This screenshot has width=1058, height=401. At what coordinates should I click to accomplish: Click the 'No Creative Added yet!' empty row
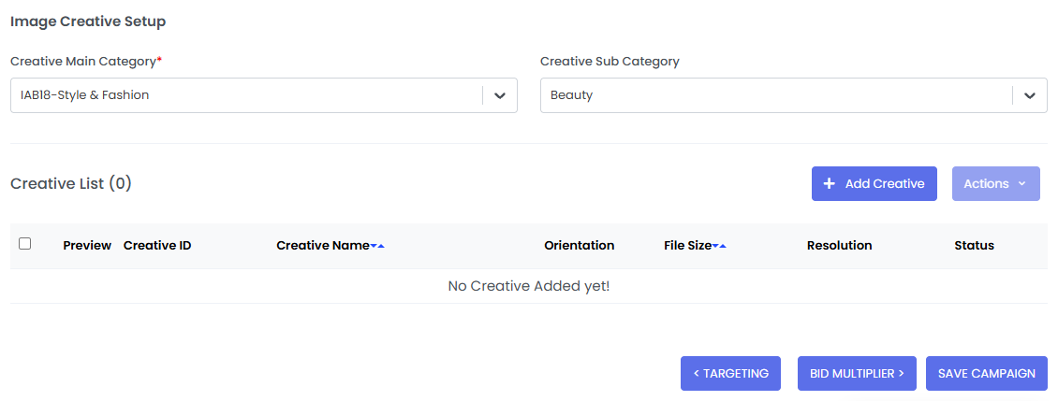click(528, 286)
